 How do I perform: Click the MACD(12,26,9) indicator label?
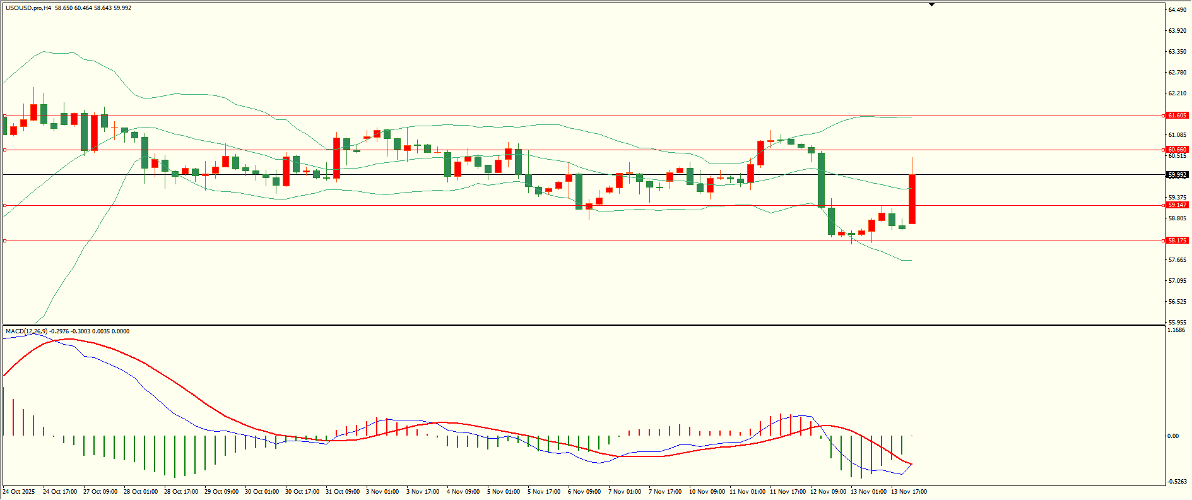tap(26, 331)
